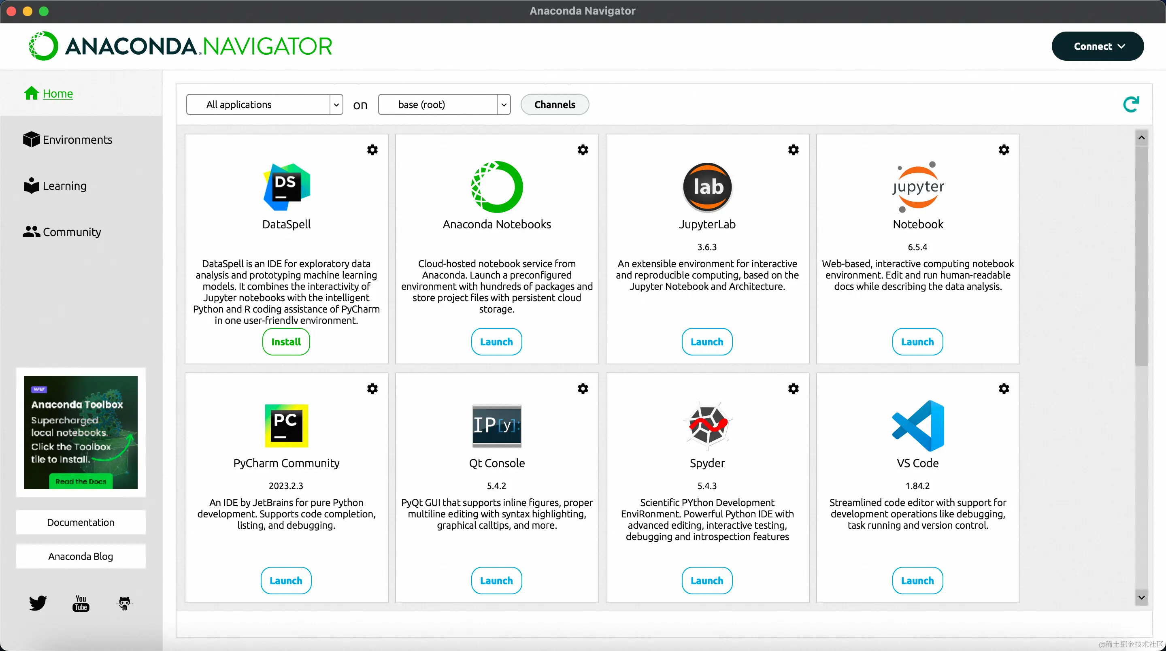Image resolution: width=1166 pixels, height=651 pixels.
Task: Open the Twitter icon in the sidebar
Action: 38,602
